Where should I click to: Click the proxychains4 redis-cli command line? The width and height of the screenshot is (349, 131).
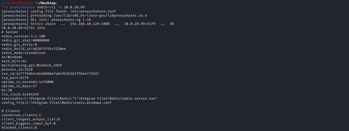pyautogui.click(x=47, y=7)
